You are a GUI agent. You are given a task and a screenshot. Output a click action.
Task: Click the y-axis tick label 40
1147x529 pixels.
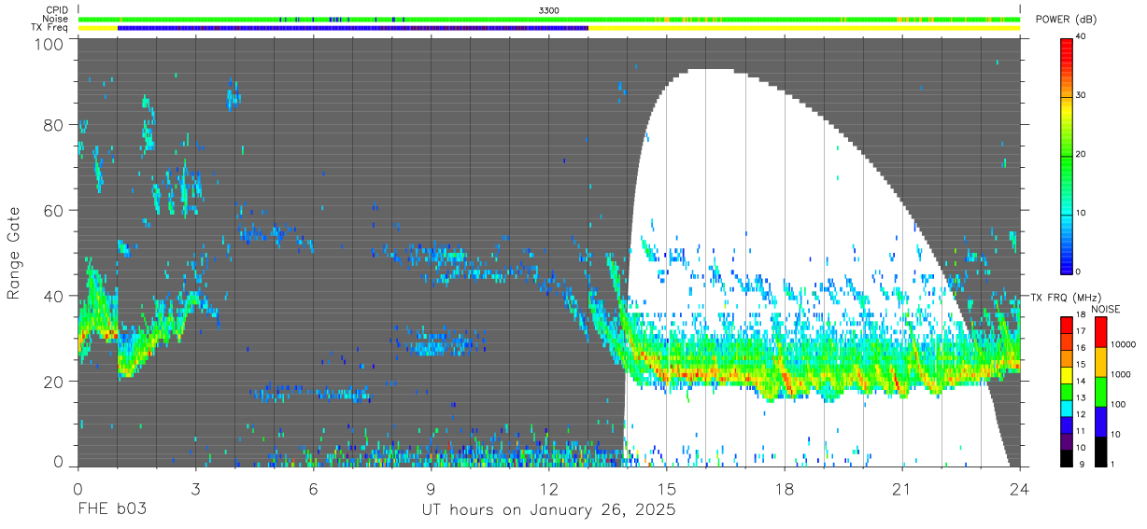[54, 296]
